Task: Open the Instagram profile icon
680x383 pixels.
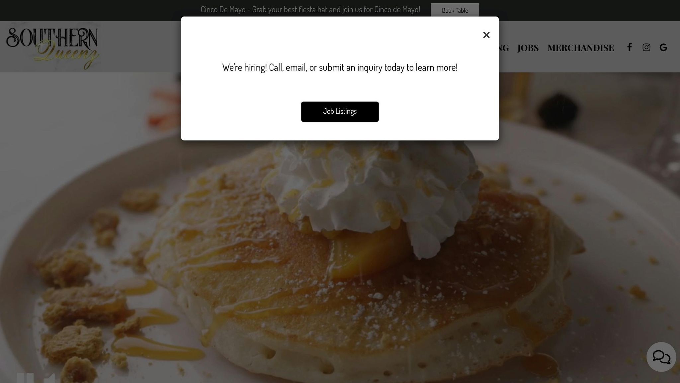Action: pyautogui.click(x=646, y=47)
